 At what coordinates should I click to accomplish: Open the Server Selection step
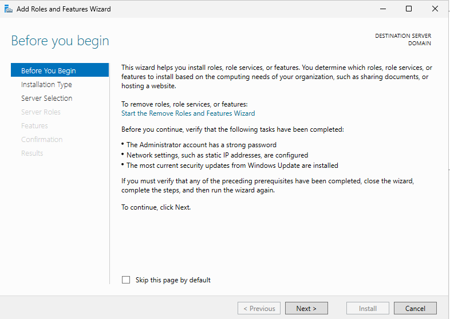46,98
